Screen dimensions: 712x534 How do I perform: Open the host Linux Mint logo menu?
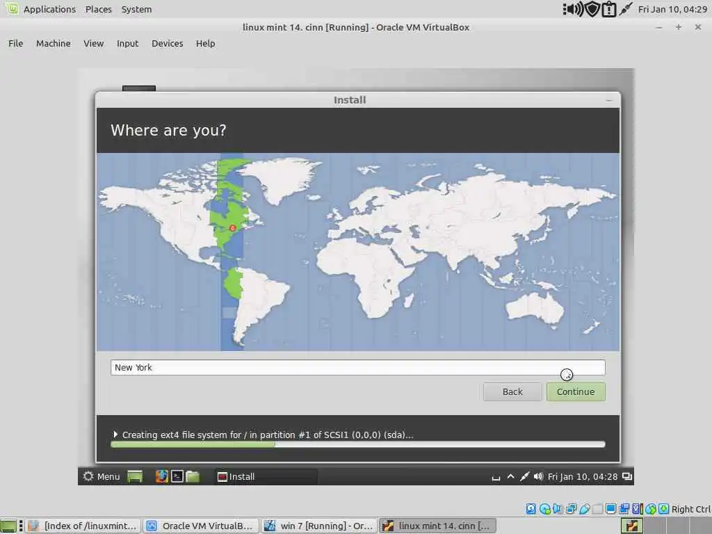coord(12,8)
